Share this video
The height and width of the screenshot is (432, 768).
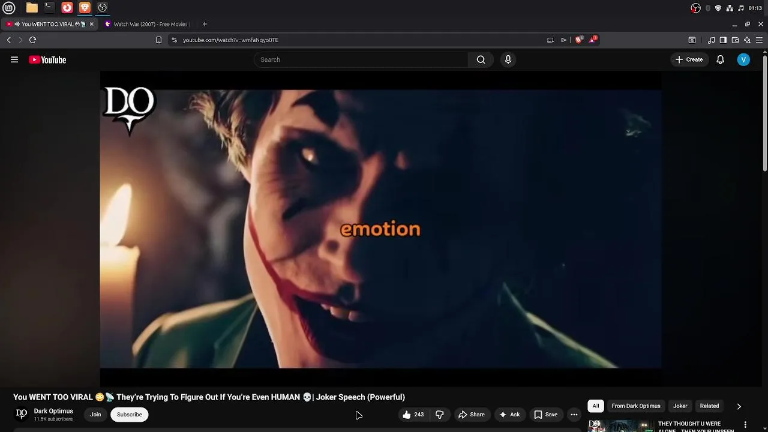472,415
